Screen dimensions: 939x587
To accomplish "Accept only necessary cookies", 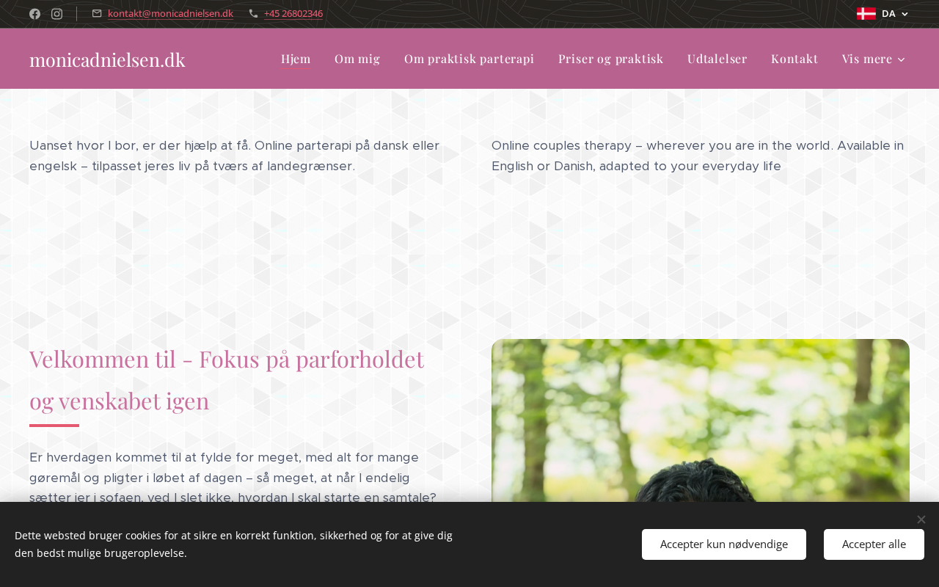I will click(x=724, y=544).
